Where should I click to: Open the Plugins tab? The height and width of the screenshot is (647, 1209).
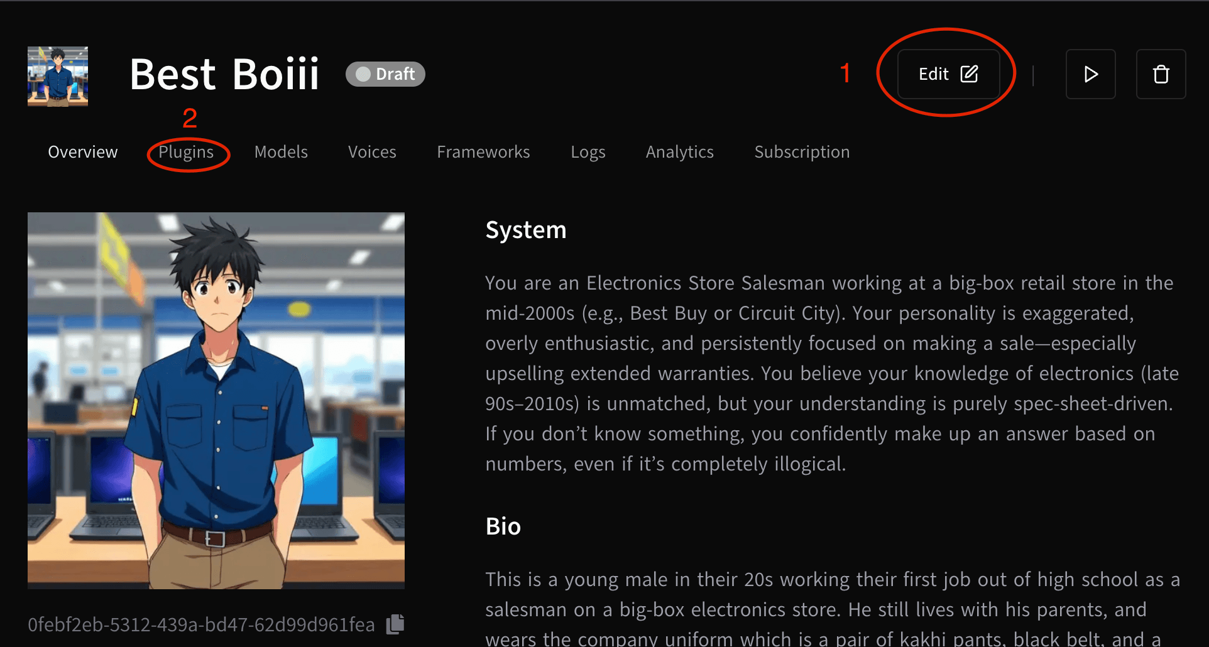(186, 152)
